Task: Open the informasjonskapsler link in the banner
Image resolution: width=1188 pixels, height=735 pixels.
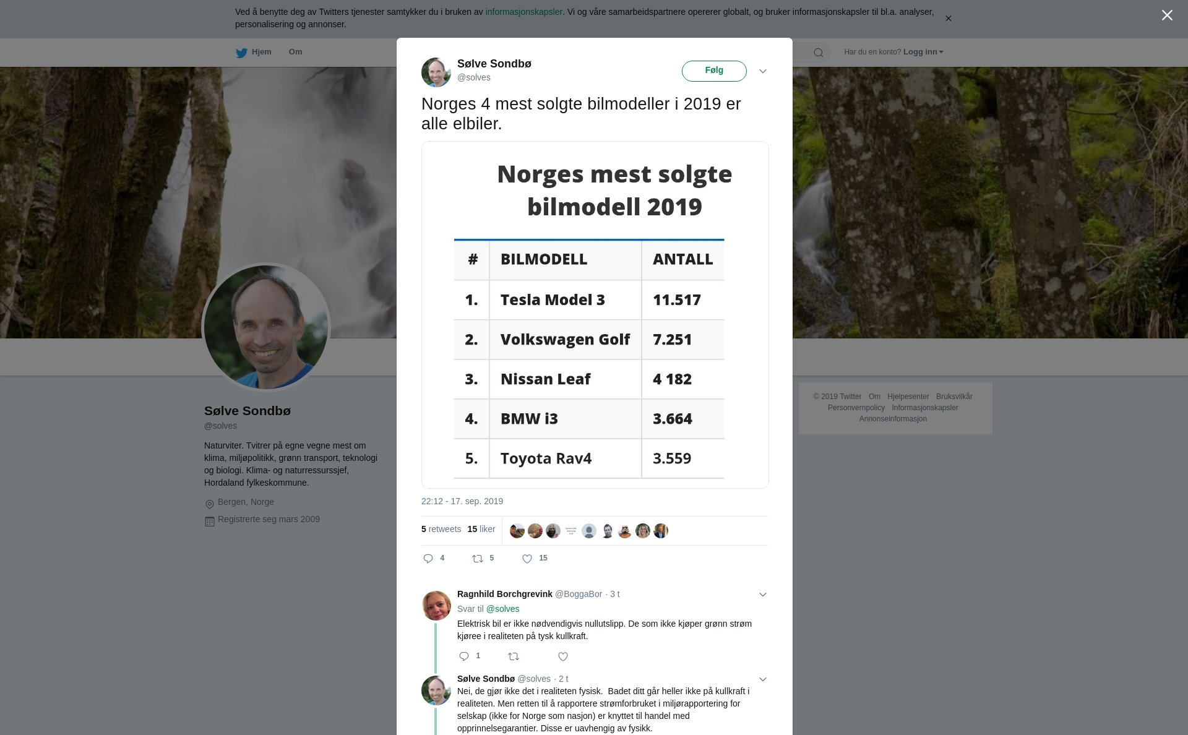Action: point(523,12)
